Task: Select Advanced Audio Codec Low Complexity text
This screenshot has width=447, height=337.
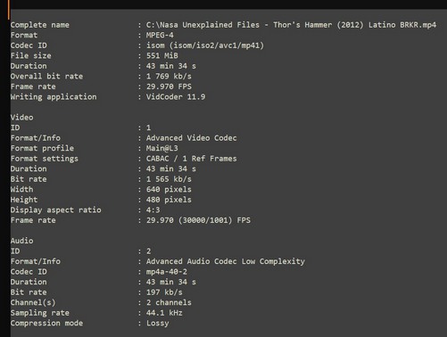Action: click(226, 261)
